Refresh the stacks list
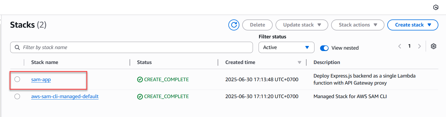Image resolution: width=446 pixels, height=117 pixels. (234, 25)
